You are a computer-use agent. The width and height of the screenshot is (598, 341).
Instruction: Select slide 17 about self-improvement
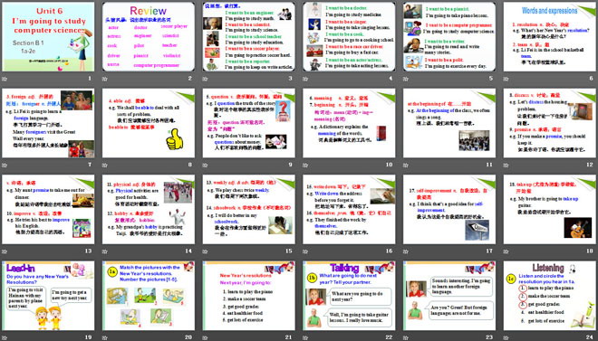tap(449, 209)
